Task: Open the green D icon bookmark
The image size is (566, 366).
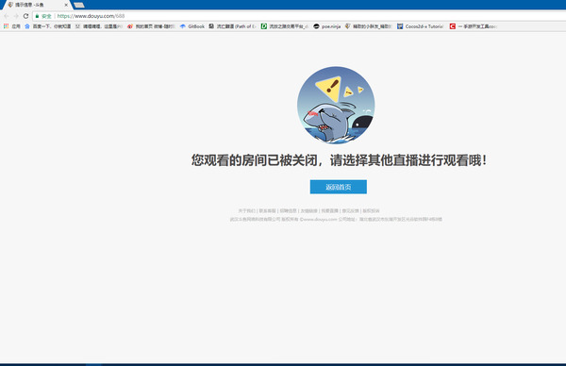Action: tap(285, 26)
